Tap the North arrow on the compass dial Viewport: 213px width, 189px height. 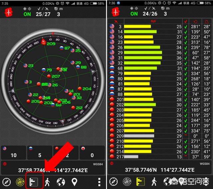coord(43,41)
